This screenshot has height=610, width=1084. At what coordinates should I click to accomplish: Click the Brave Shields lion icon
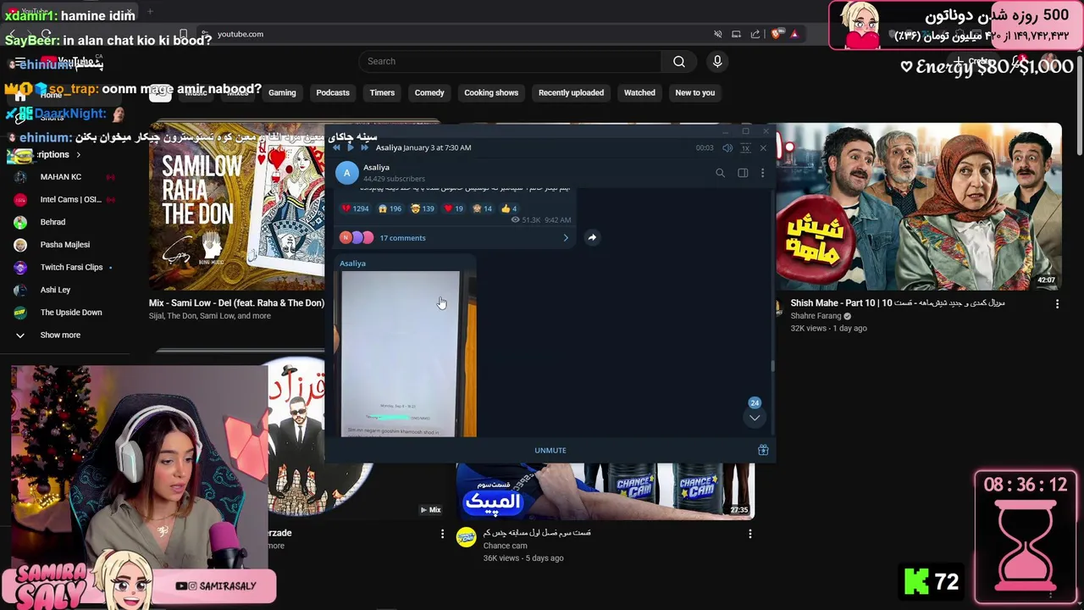pyautogui.click(x=775, y=34)
